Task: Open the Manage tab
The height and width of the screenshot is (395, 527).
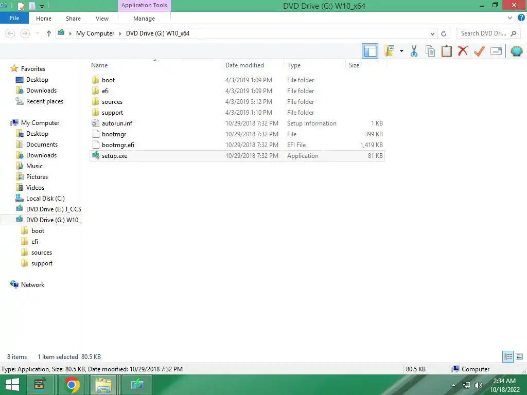Action: coord(144,19)
